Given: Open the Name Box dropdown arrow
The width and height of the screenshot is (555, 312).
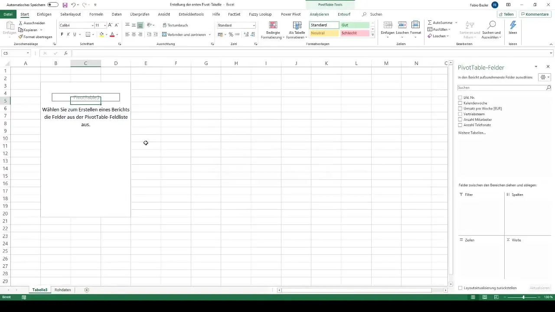Looking at the screenshot, I should [28, 53].
